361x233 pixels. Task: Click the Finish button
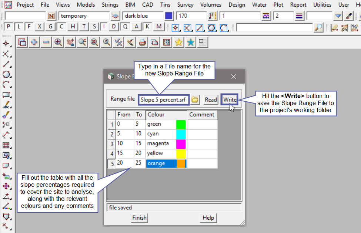[139, 217]
